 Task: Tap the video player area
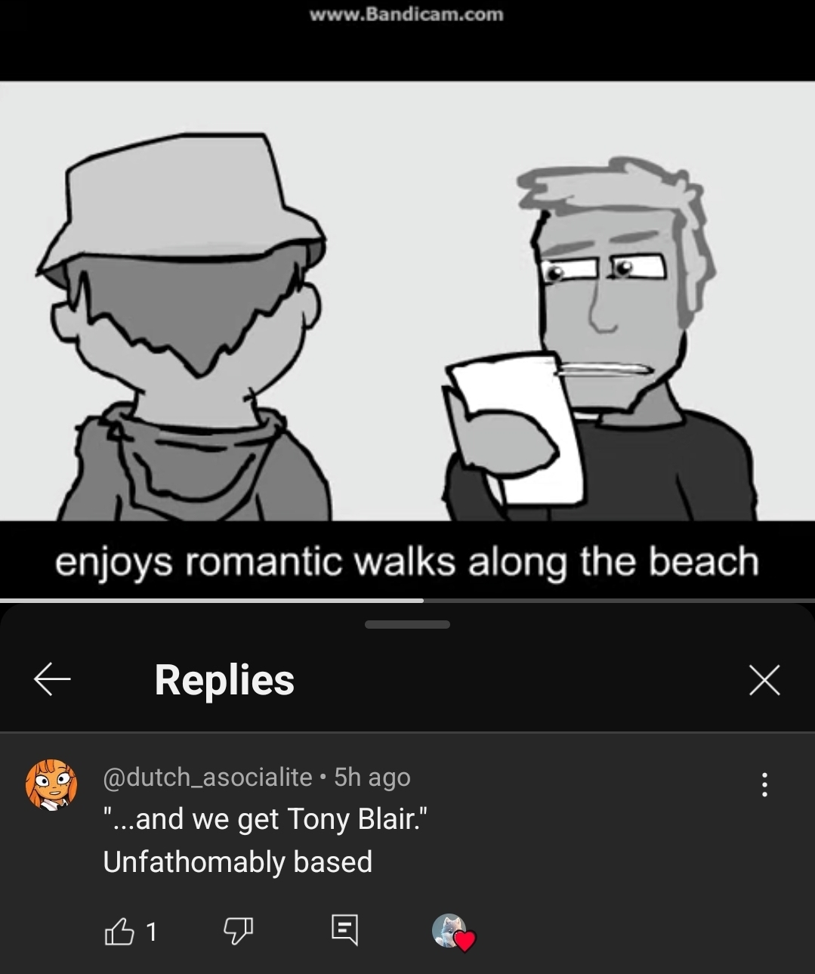(407, 301)
